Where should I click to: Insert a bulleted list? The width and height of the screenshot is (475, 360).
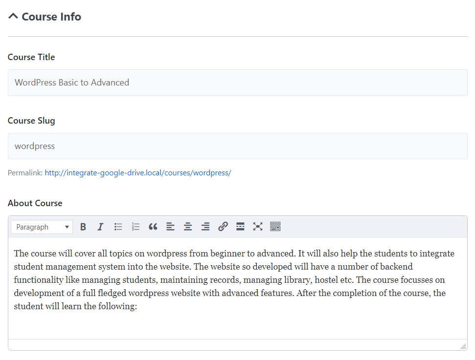coord(118,227)
